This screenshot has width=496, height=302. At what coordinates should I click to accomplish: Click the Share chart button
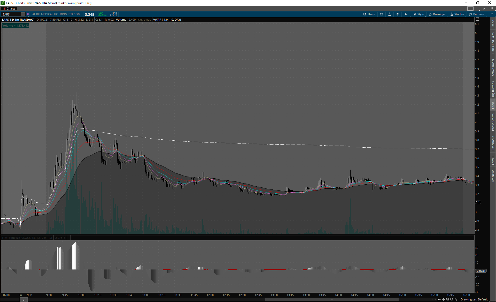369,14
